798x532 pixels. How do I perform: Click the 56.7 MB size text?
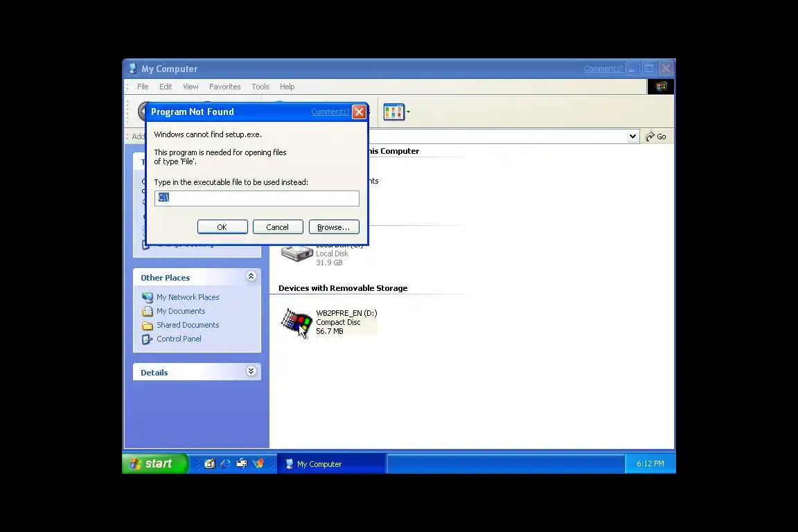[x=330, y=331]
